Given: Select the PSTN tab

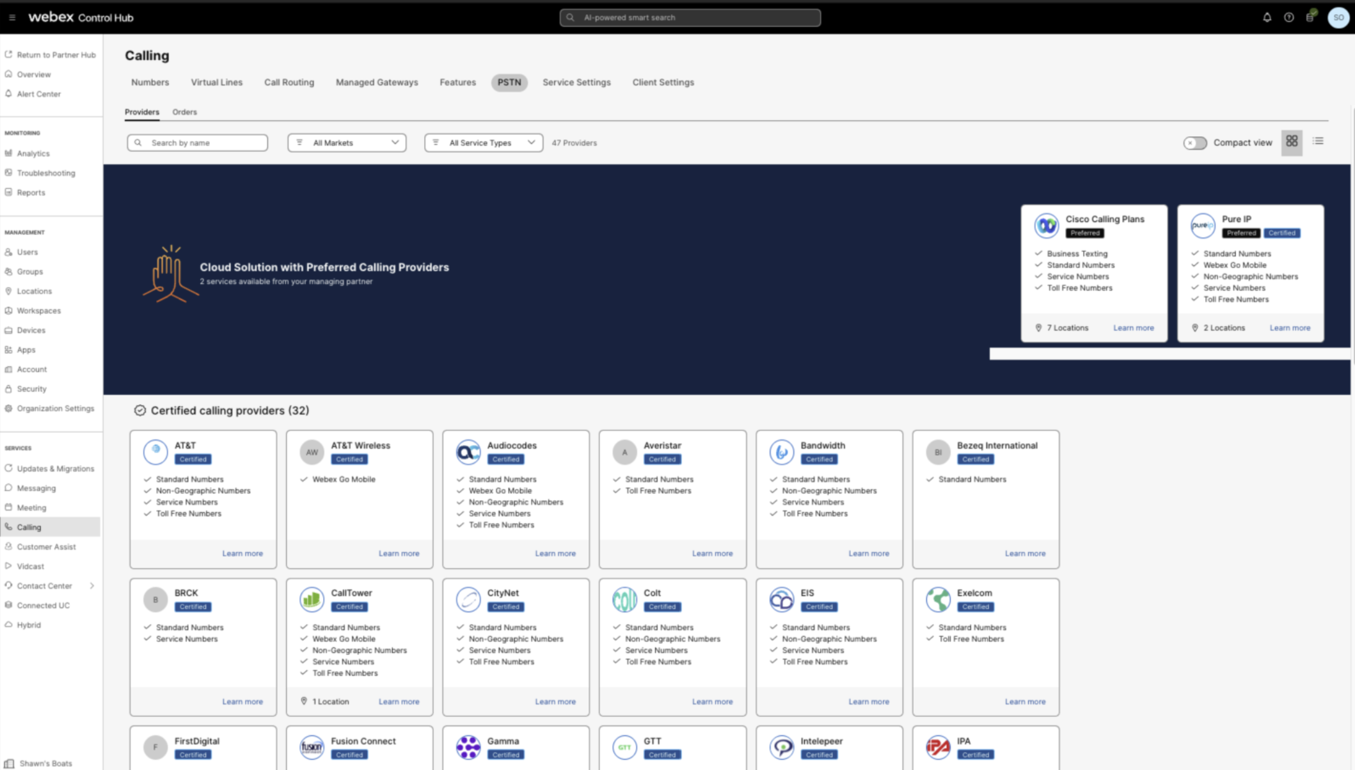Looking at the screenshot, I should [x=509, y=82].
